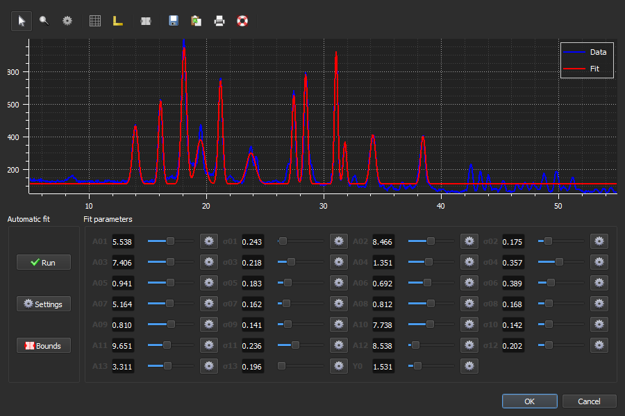The height and width of the screenshot is (416, 625).
Task: Open the Bounds dialog
Action: click(x=44, y=345)
